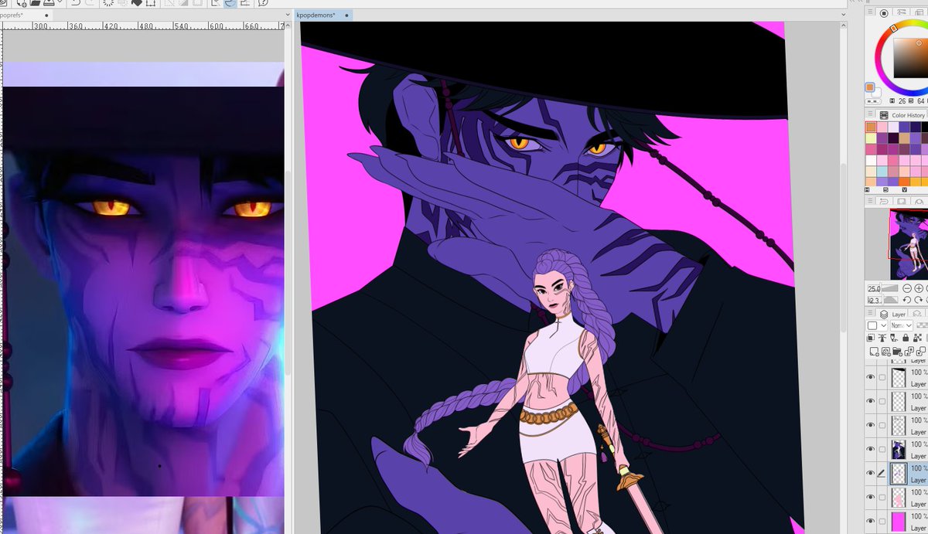
Task: Open the New Raster Layer icon
Action: [x=875, y=351]
